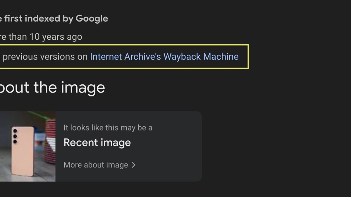Click the '10 years' text
The image size is (351, 197).
pos(47,37)
